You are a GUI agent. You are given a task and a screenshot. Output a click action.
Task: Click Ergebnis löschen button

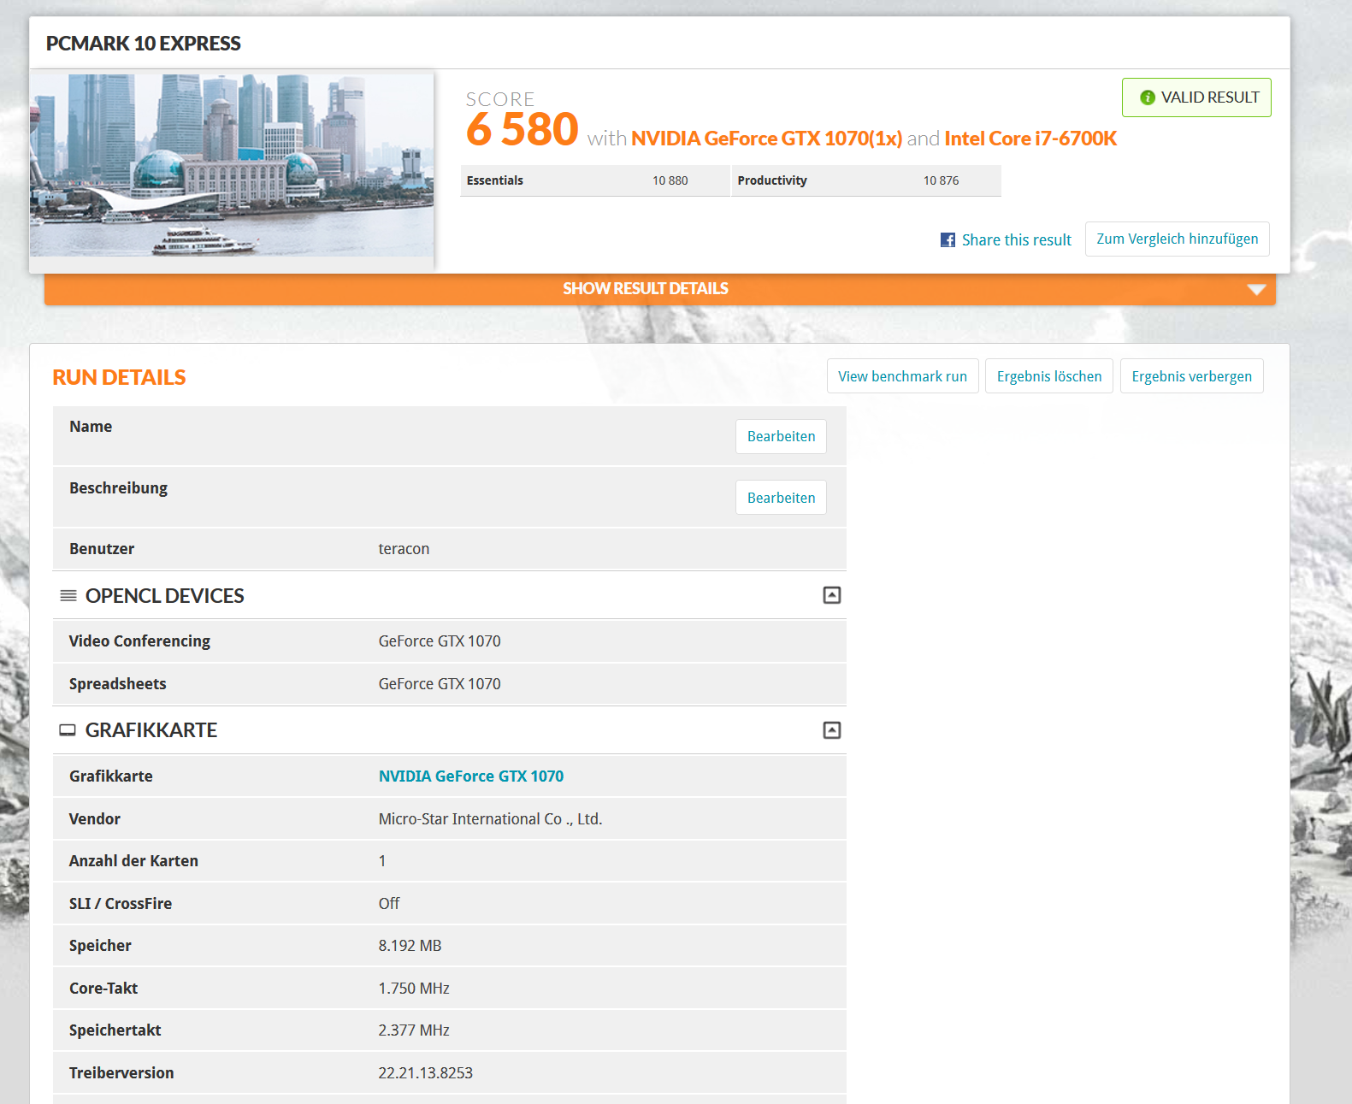click(x=1049, y=376)
